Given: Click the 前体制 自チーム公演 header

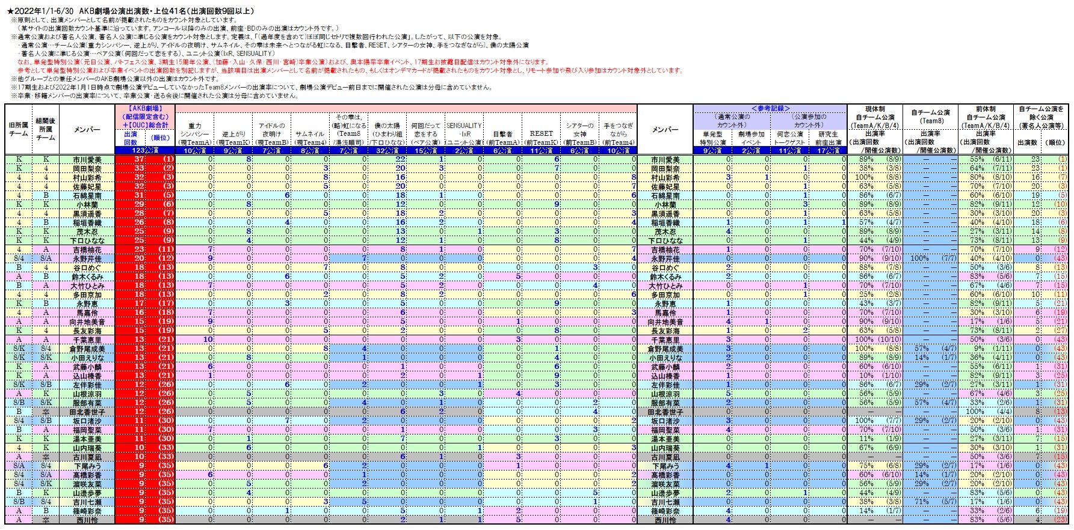Looking at the screenshot, I should point(985,117).
